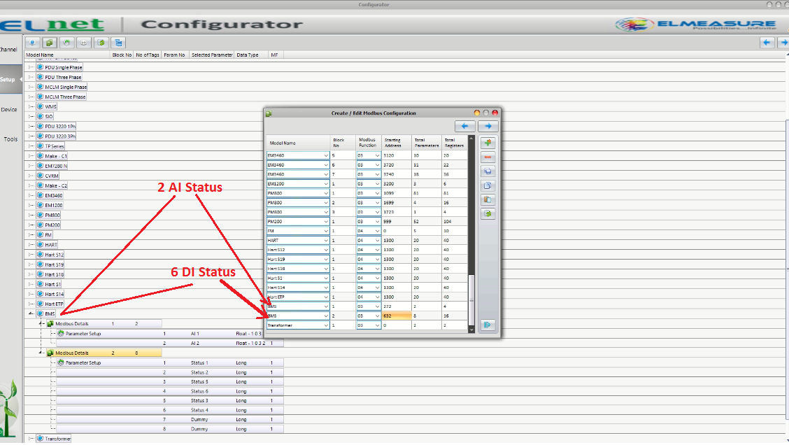Click the device icon beside PDU Single Phase
Image resolution: width=789 pixels, height=445 pixels.
coord(41,67)
